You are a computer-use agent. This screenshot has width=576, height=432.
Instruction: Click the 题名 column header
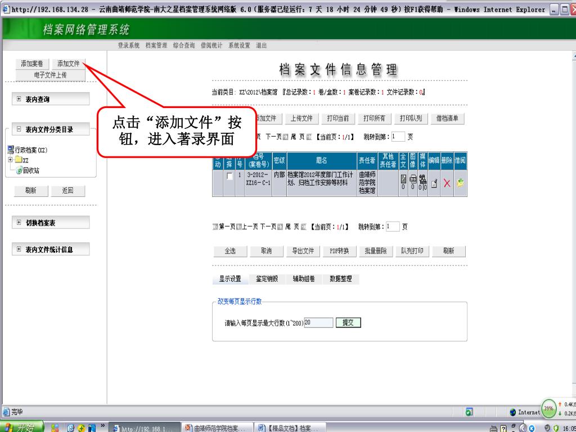point(321,160)
